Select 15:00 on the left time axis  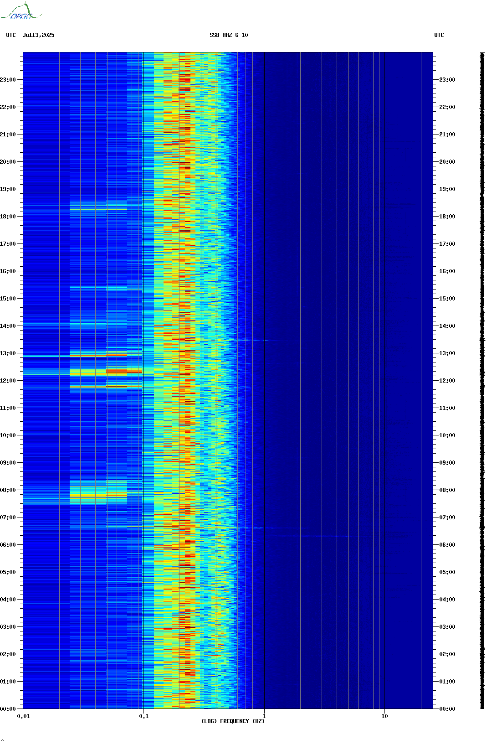(x=8, y=299)
